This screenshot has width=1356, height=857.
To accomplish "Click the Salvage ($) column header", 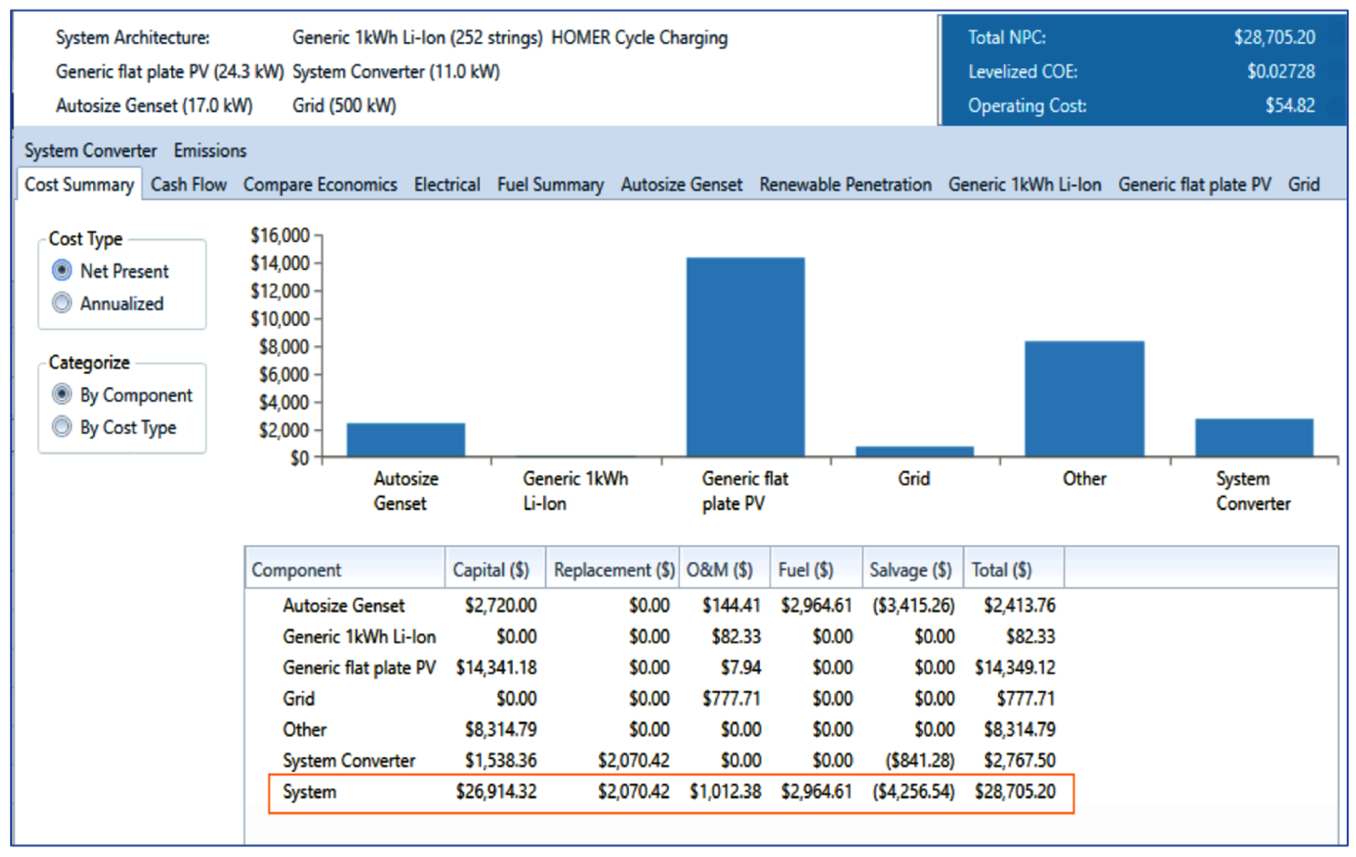I will click(910, 570).
